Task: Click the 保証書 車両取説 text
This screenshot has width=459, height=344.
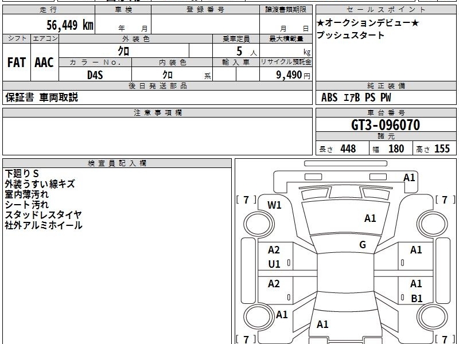Action: point(41,97)
